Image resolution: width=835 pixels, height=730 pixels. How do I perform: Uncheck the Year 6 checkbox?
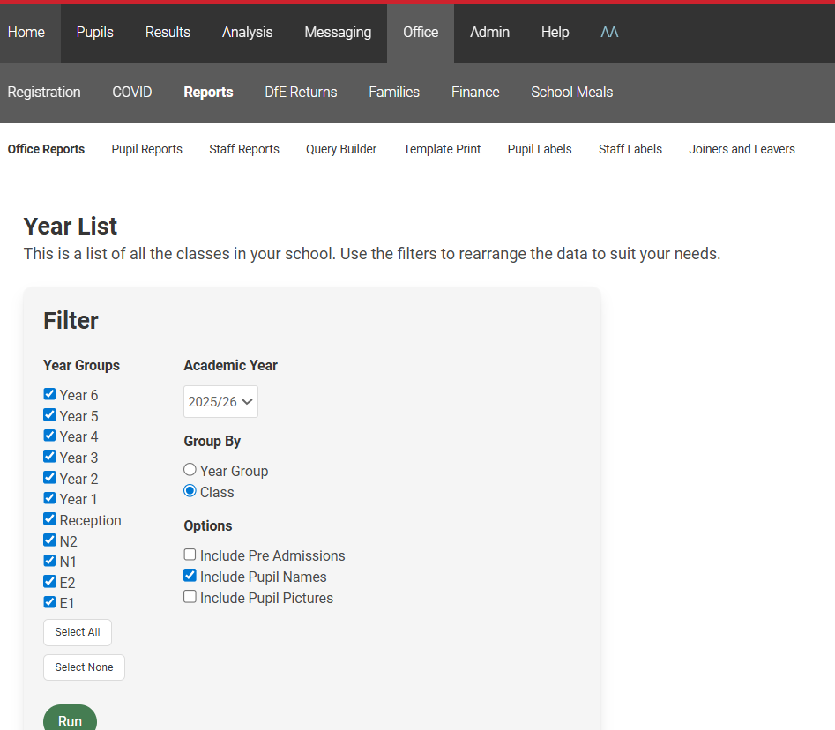pyautogui.click(x=50, y=394)
